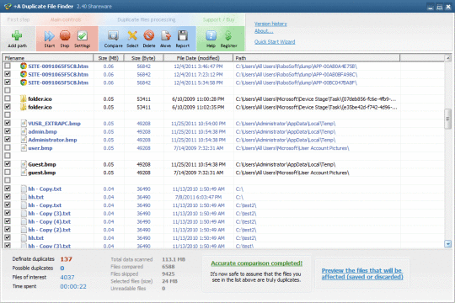Image resolution: width=455 pixels, height=303 pixels.
Task: Uncheck the hh - Copy (4).txt checkbox
Action: [8, 221]
